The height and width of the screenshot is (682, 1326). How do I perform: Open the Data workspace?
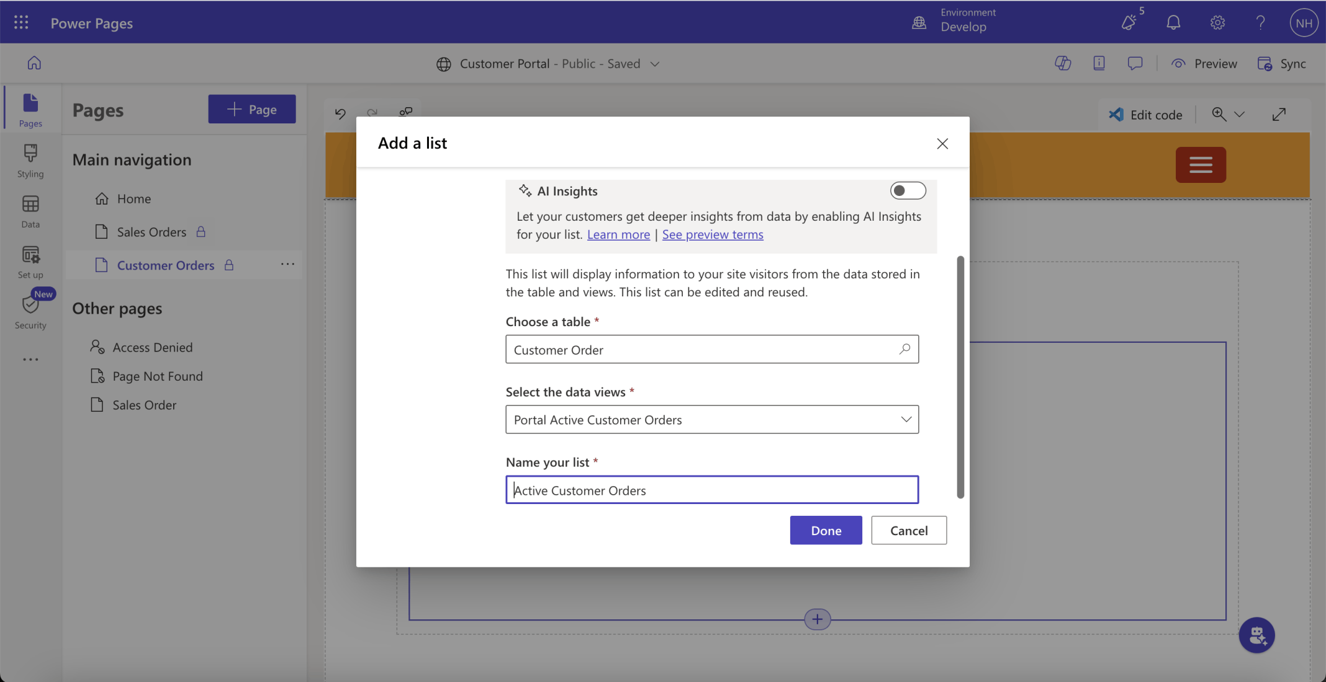30,211
